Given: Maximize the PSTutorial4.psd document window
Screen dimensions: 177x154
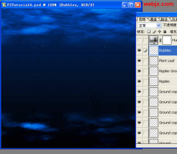Looking at the screenshot, I should click(131, 5).
